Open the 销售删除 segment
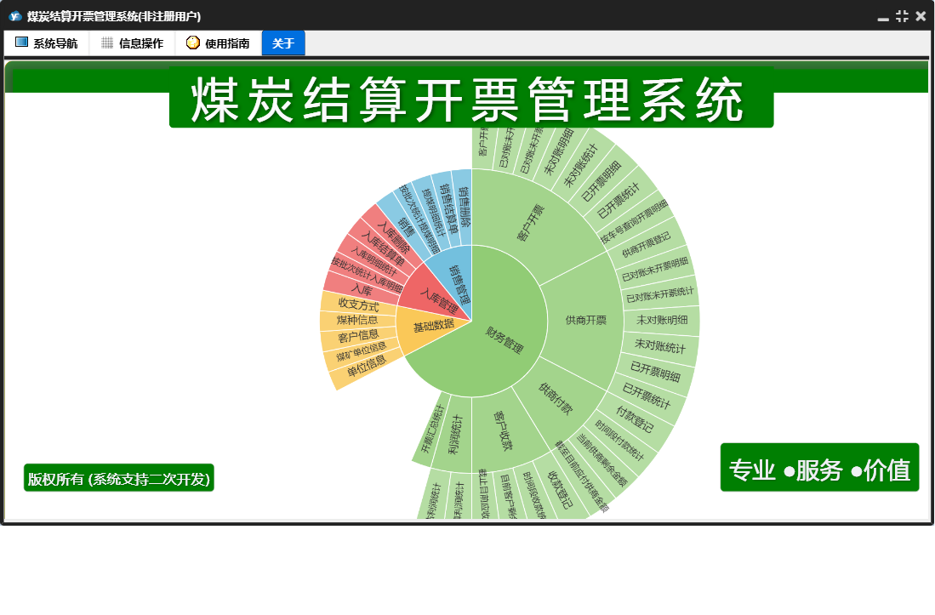Screen dimensions: 935x615 pyautogui.click(x=464, y=208)
